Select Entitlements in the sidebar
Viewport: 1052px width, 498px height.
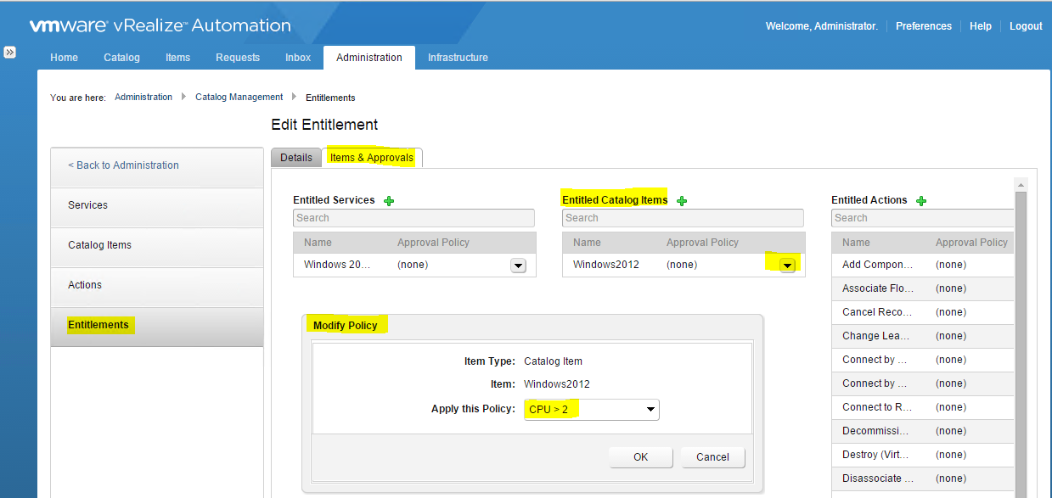pyautogui.click(x=157, y=325)
